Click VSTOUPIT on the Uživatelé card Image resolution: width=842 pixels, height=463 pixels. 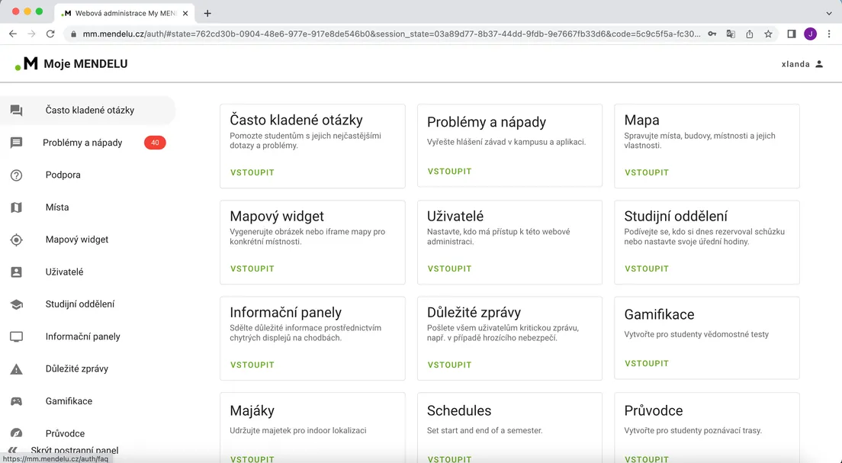point(449,268)
